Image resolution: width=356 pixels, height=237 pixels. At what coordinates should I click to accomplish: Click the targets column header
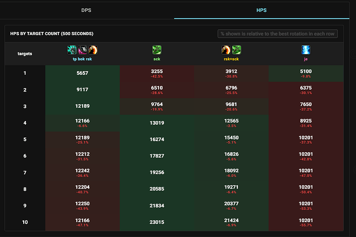point(25,54)
